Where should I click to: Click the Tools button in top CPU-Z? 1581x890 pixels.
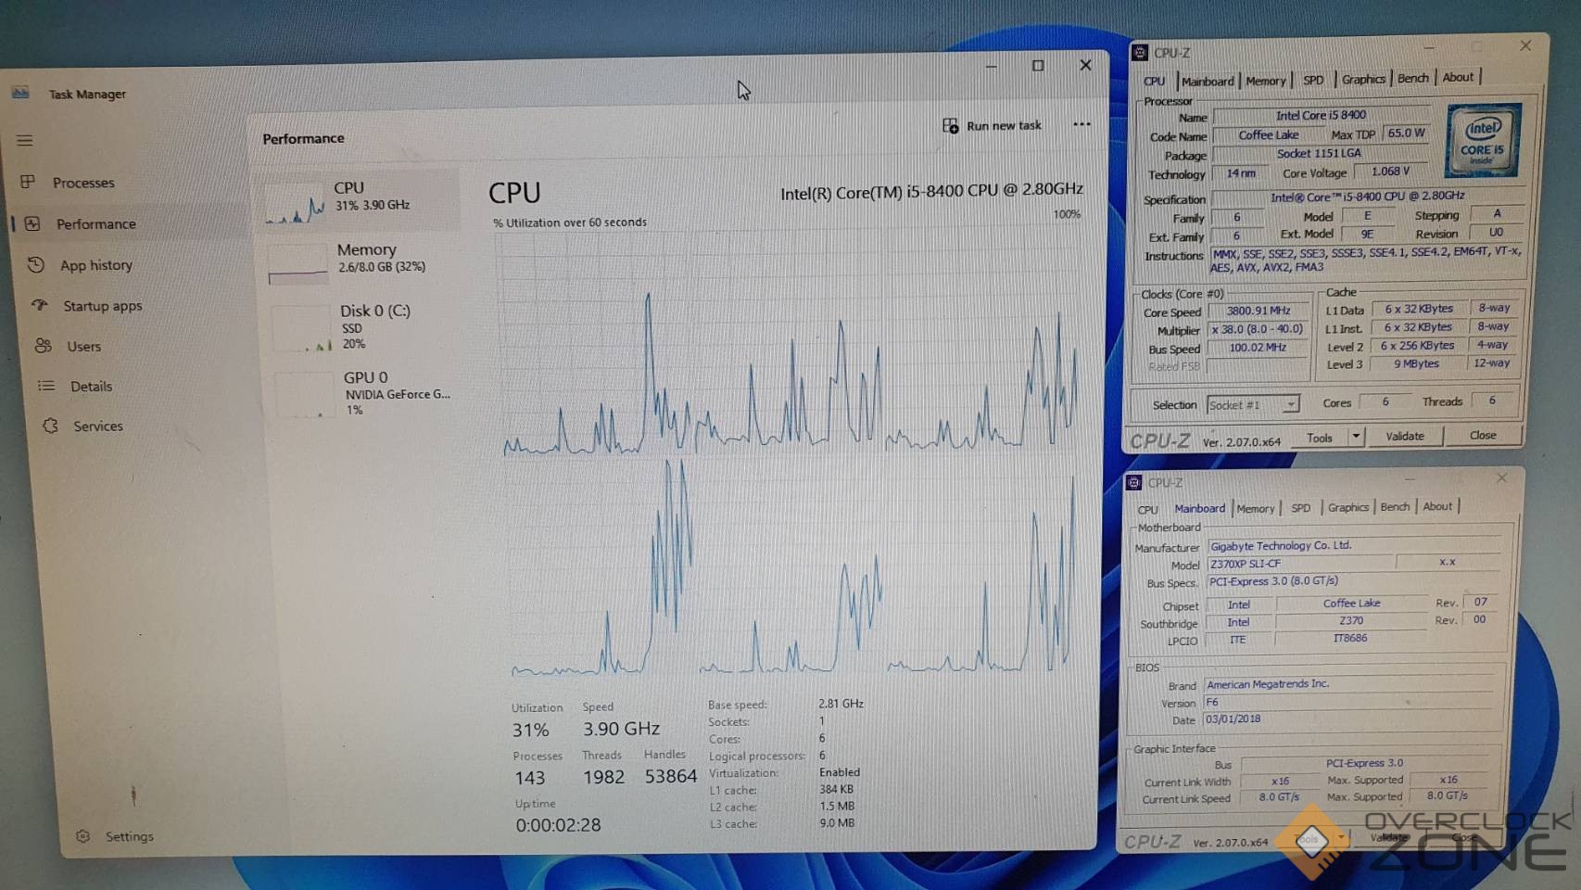coord(1319,438)
